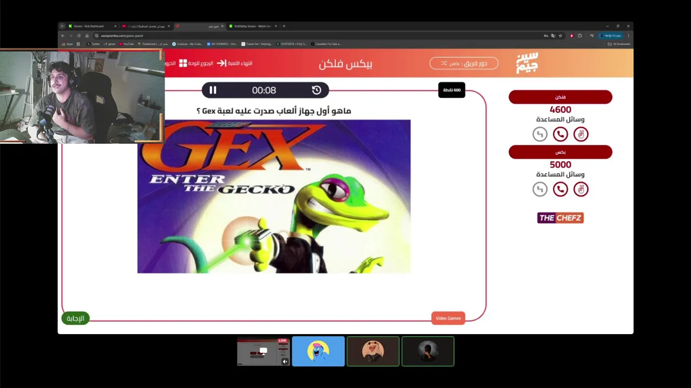Use the phone call lifeline for team بكس
This screenshot has height=388, width=691.
(560, 189)
